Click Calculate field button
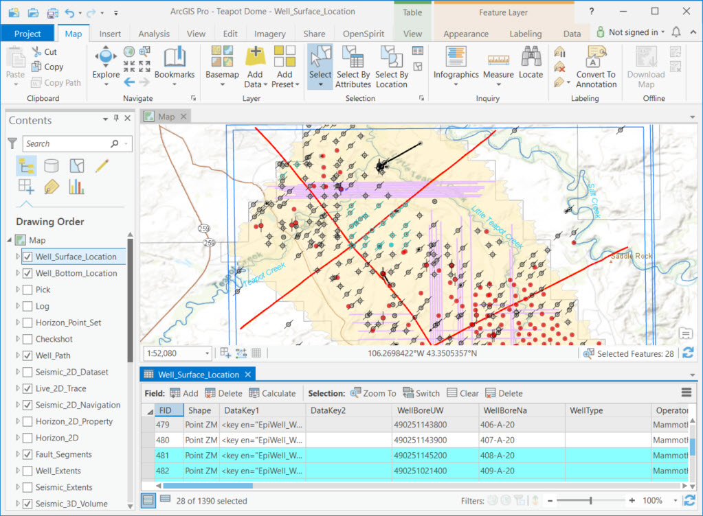 tap(272, 393)
